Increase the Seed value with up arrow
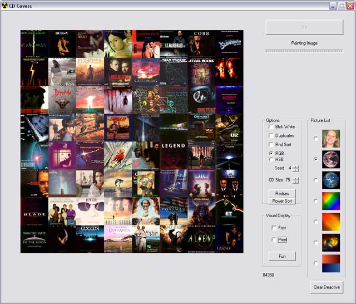Image resolution: width=356 pixels, height=304 pixels. click(295, 167)
